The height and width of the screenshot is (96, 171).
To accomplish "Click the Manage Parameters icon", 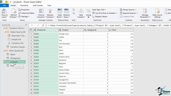I will (145, 11).
